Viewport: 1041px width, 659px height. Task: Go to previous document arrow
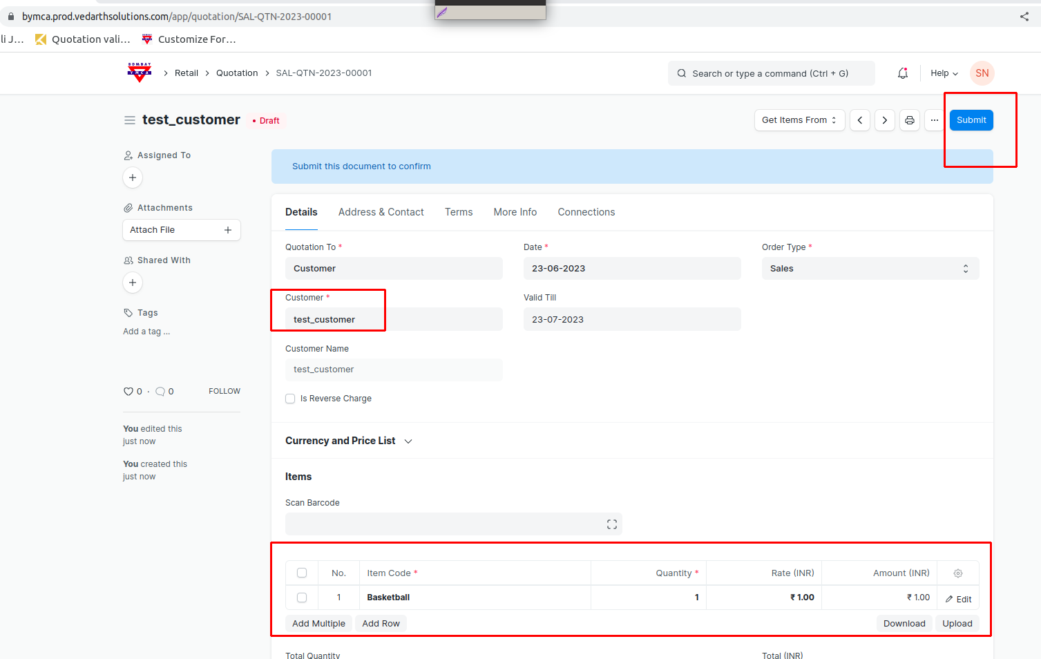coord(859,120)
